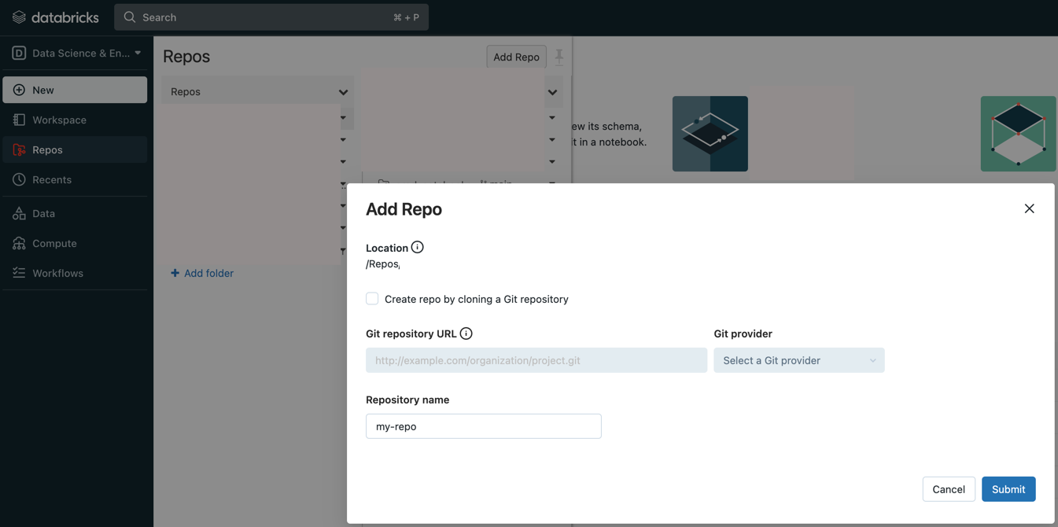Click the New button in sidebar
The image size is (1058, 527).
pos(42,90)
